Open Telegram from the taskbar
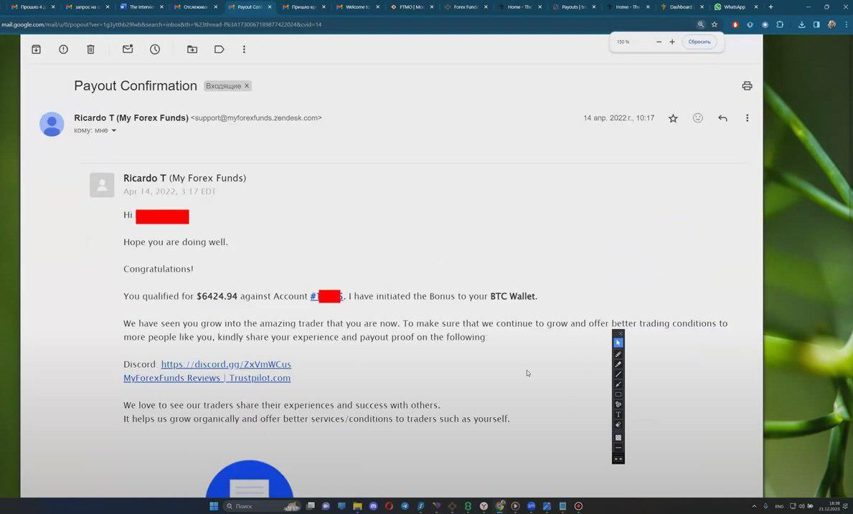Viewport: 853px width, 514px height. point(405,506)
